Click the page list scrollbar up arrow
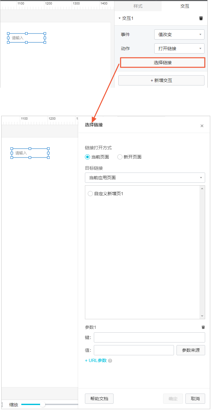The image size is (215, 413). [x=202, y=188]
